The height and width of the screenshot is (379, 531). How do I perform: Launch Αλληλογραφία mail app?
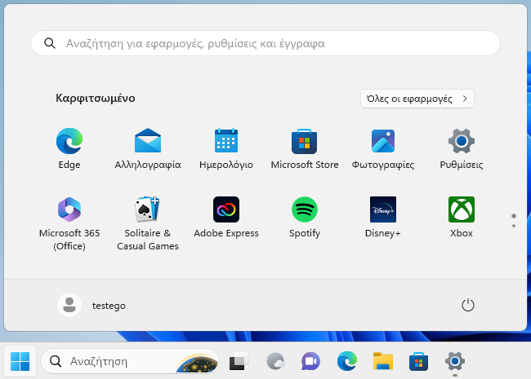tap(148, 148)
